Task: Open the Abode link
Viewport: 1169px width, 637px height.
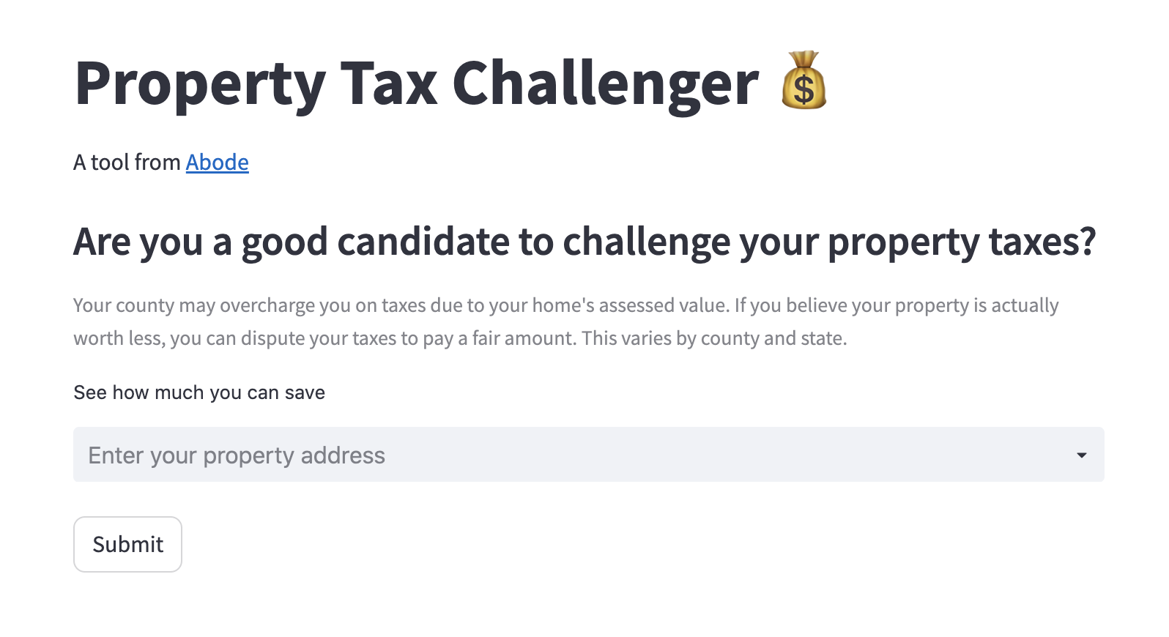Action: 217,162
